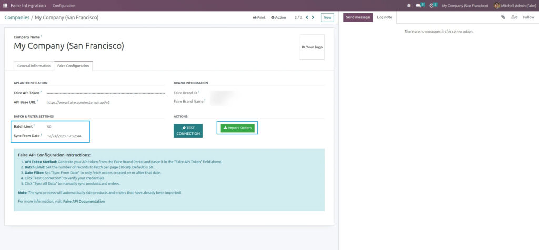The height and width of the screenshot is (250, 539).
Task: Switch to the Log note tab
Action: tap(384, 17)
